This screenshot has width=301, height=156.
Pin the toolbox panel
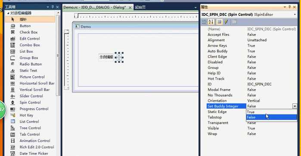53,7
